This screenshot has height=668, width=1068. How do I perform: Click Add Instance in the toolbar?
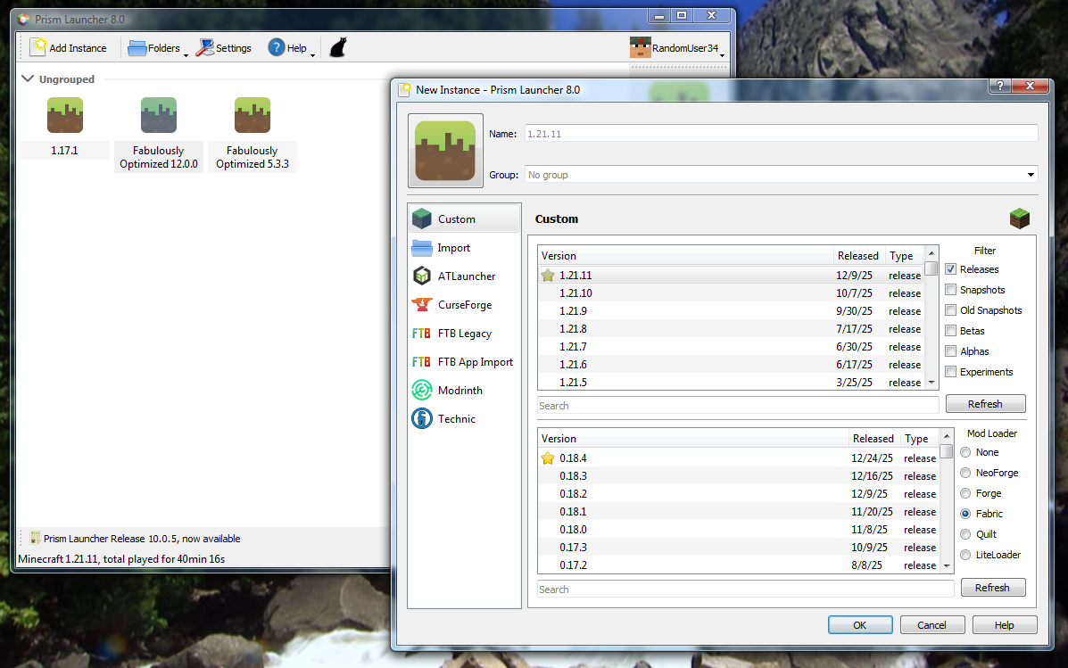[x=69, y=48]
